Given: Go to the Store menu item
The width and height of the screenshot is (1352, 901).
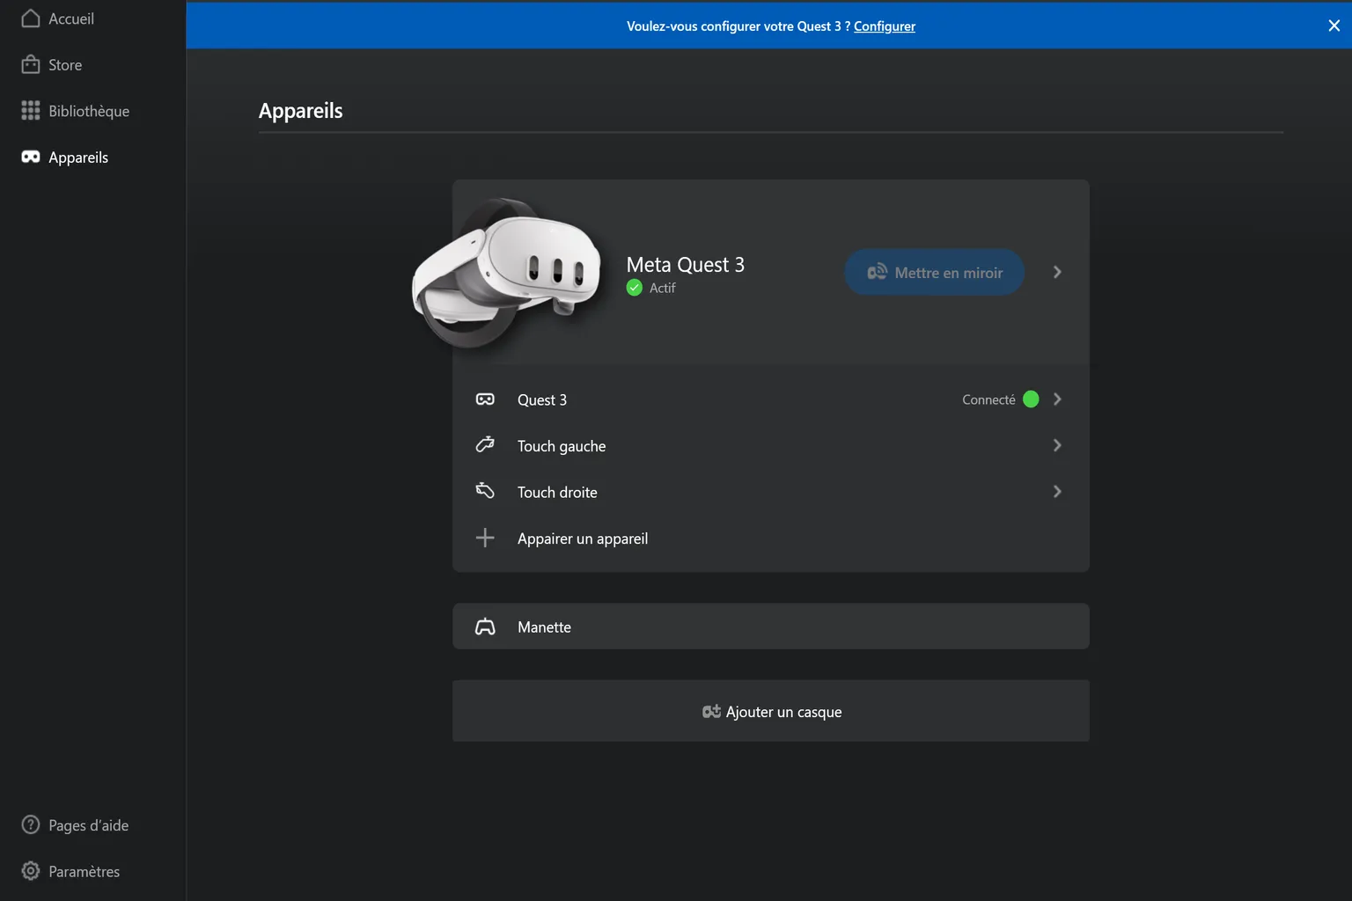Looking at the screenshot, I should (x=65, y=65).
